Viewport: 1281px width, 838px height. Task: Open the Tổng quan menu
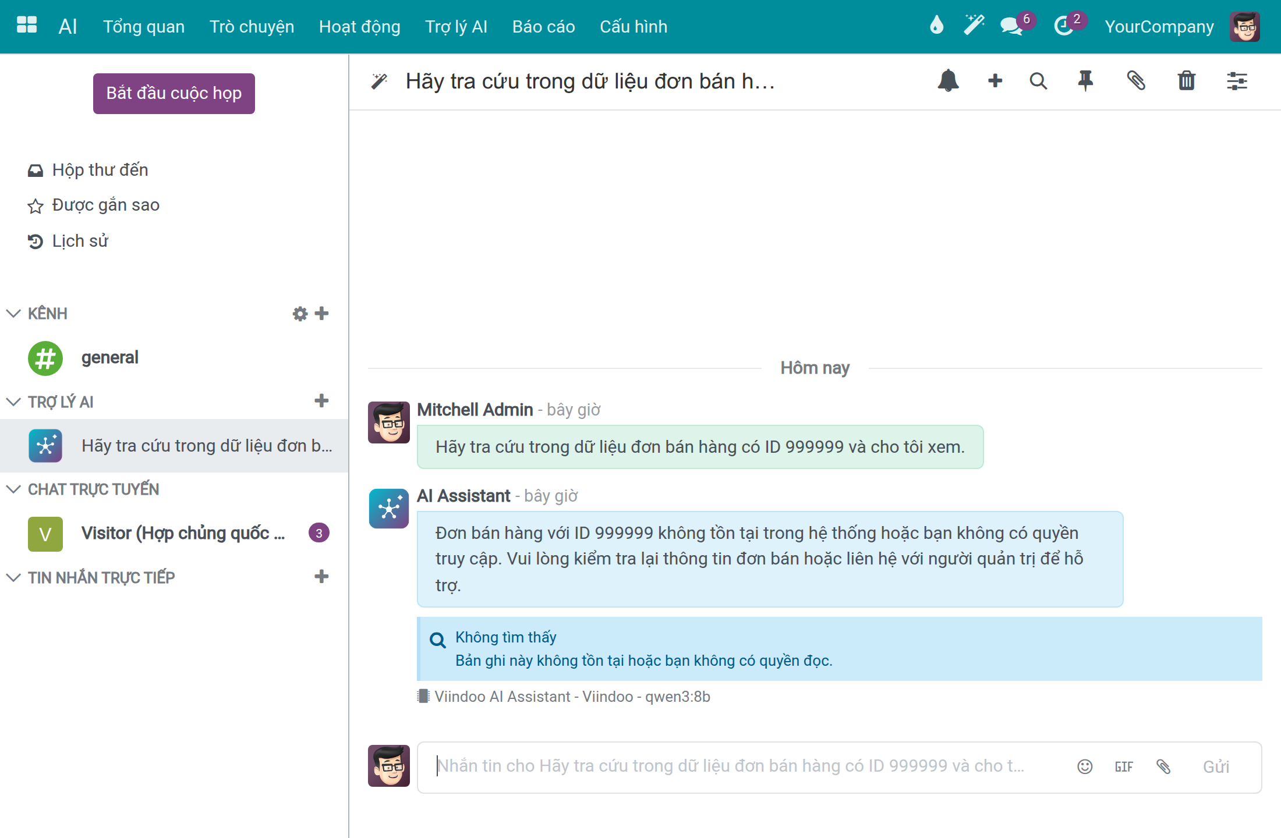(144, 27)
